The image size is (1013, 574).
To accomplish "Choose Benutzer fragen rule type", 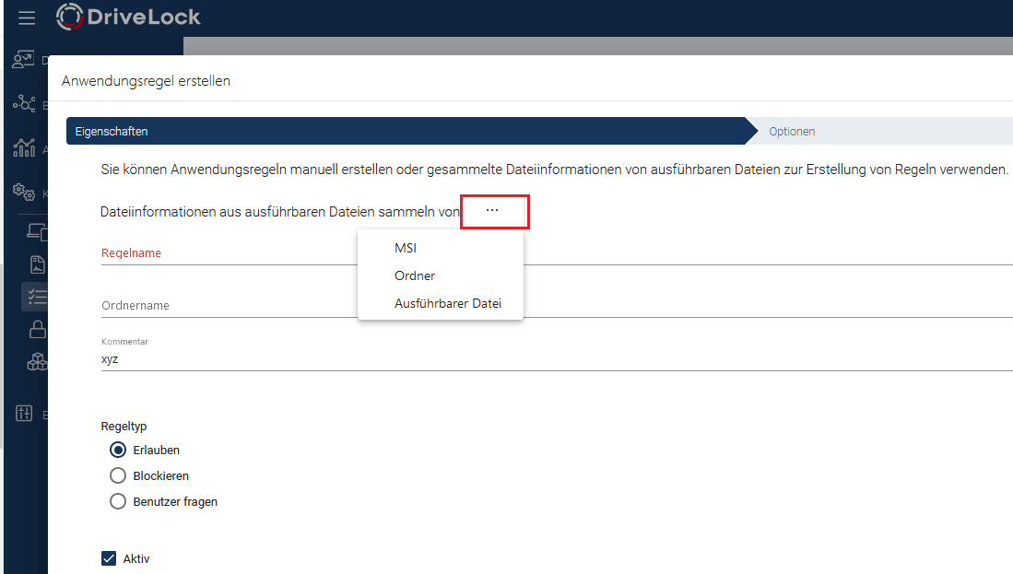I will pyautogui.click(x=118, y=502).
